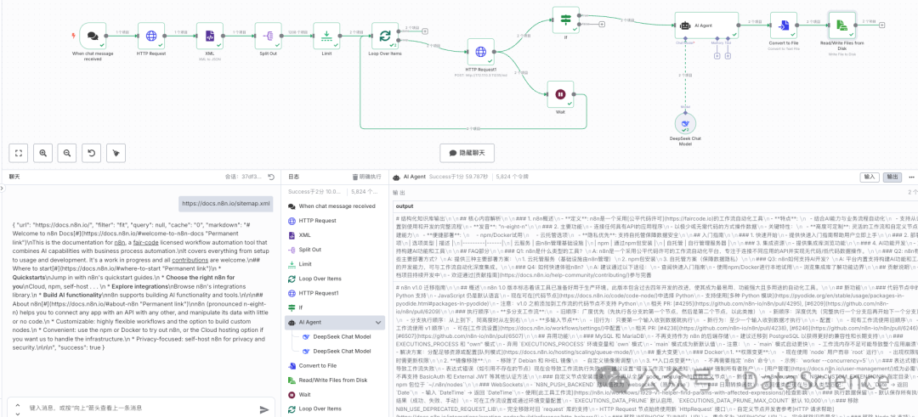Click the 聊天 panel title
Screen dimensions: 918x417
tap(14, 176)
